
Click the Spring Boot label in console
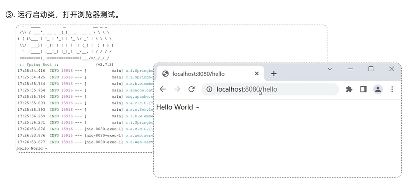[39, 64]
